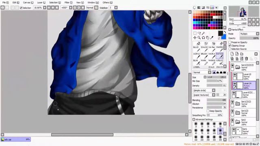Image resolution: width=260 pixels, height=146 pixels.
Task: Create a new normal layer
Action: [232, 54]
